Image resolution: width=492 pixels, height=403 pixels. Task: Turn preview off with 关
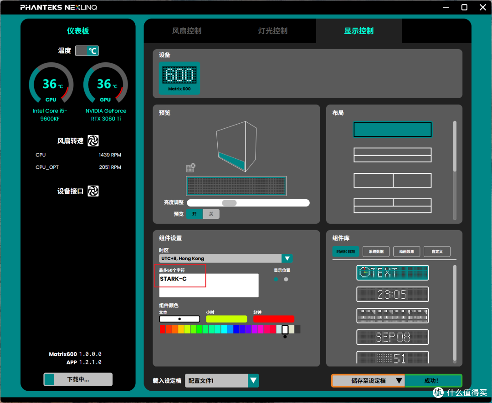(x=211, y=214)
